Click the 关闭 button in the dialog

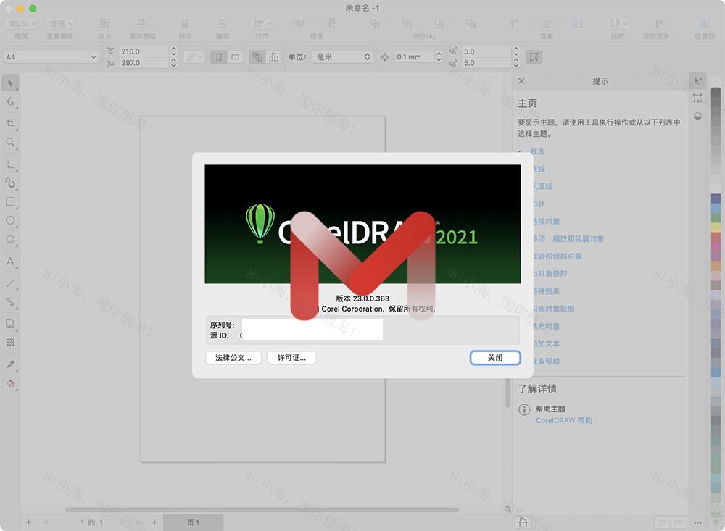[495, 357]
